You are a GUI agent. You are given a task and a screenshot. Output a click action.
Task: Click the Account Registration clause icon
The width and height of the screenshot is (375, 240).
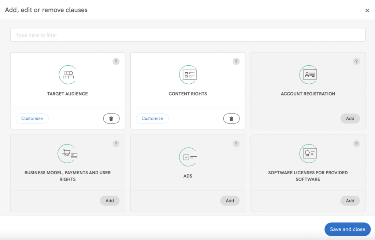[308, 75]
